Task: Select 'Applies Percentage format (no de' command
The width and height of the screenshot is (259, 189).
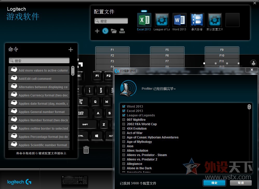Action: click(39, 136)
